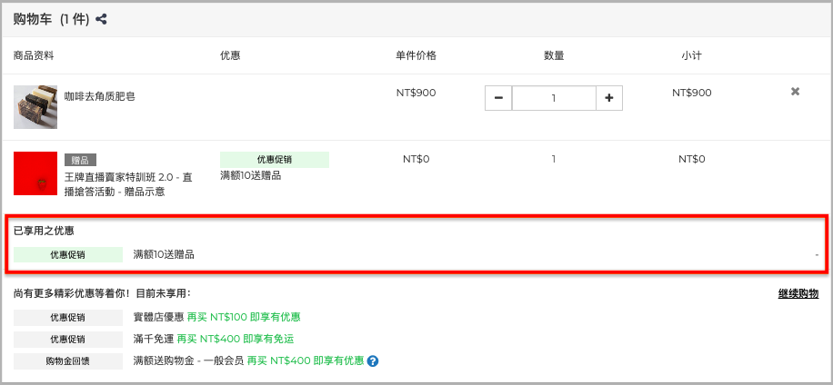Screen dimensions: 833x385
Task: Click the 优惠促销 tag beside 滿千免運
Action: click(x=68, y=340)
